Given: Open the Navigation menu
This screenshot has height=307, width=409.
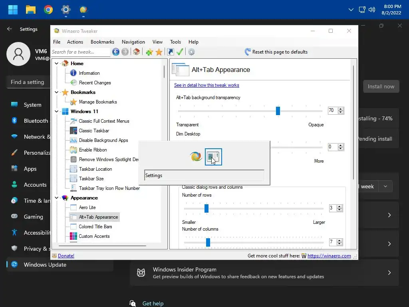Looking at the screenshot, I should coord(133,42).
